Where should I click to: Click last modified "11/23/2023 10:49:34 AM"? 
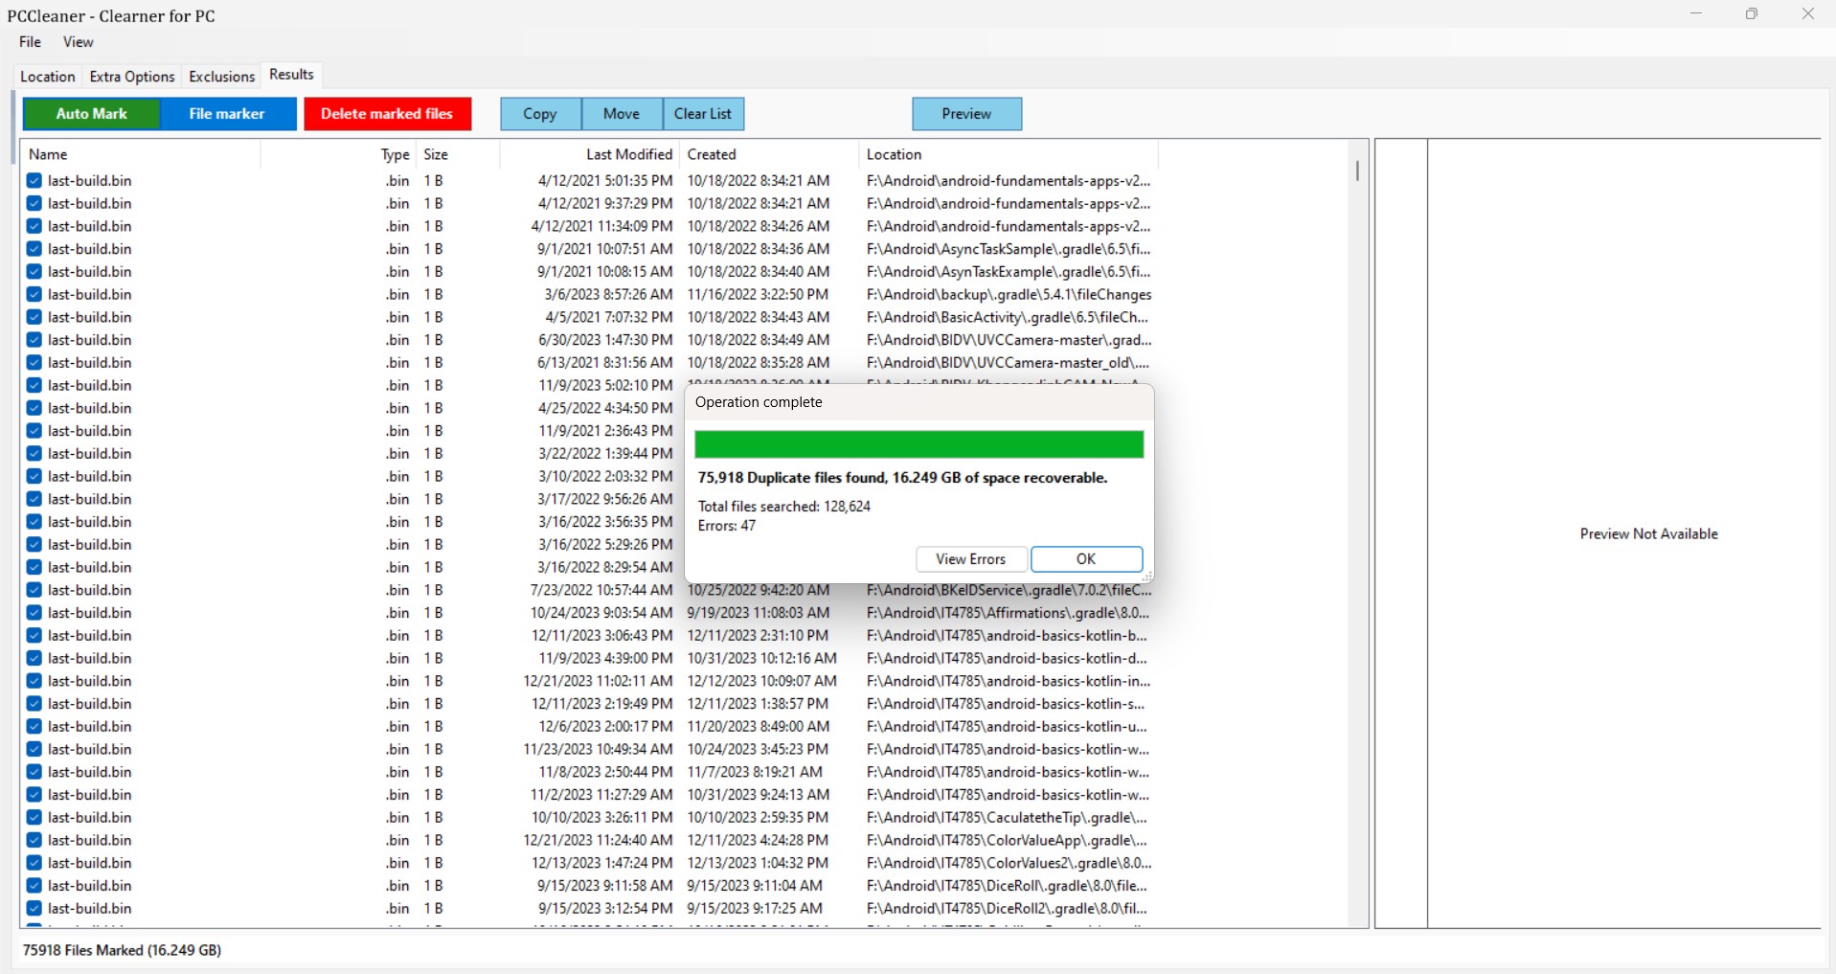pyautogui.click(x=599, y=750)
